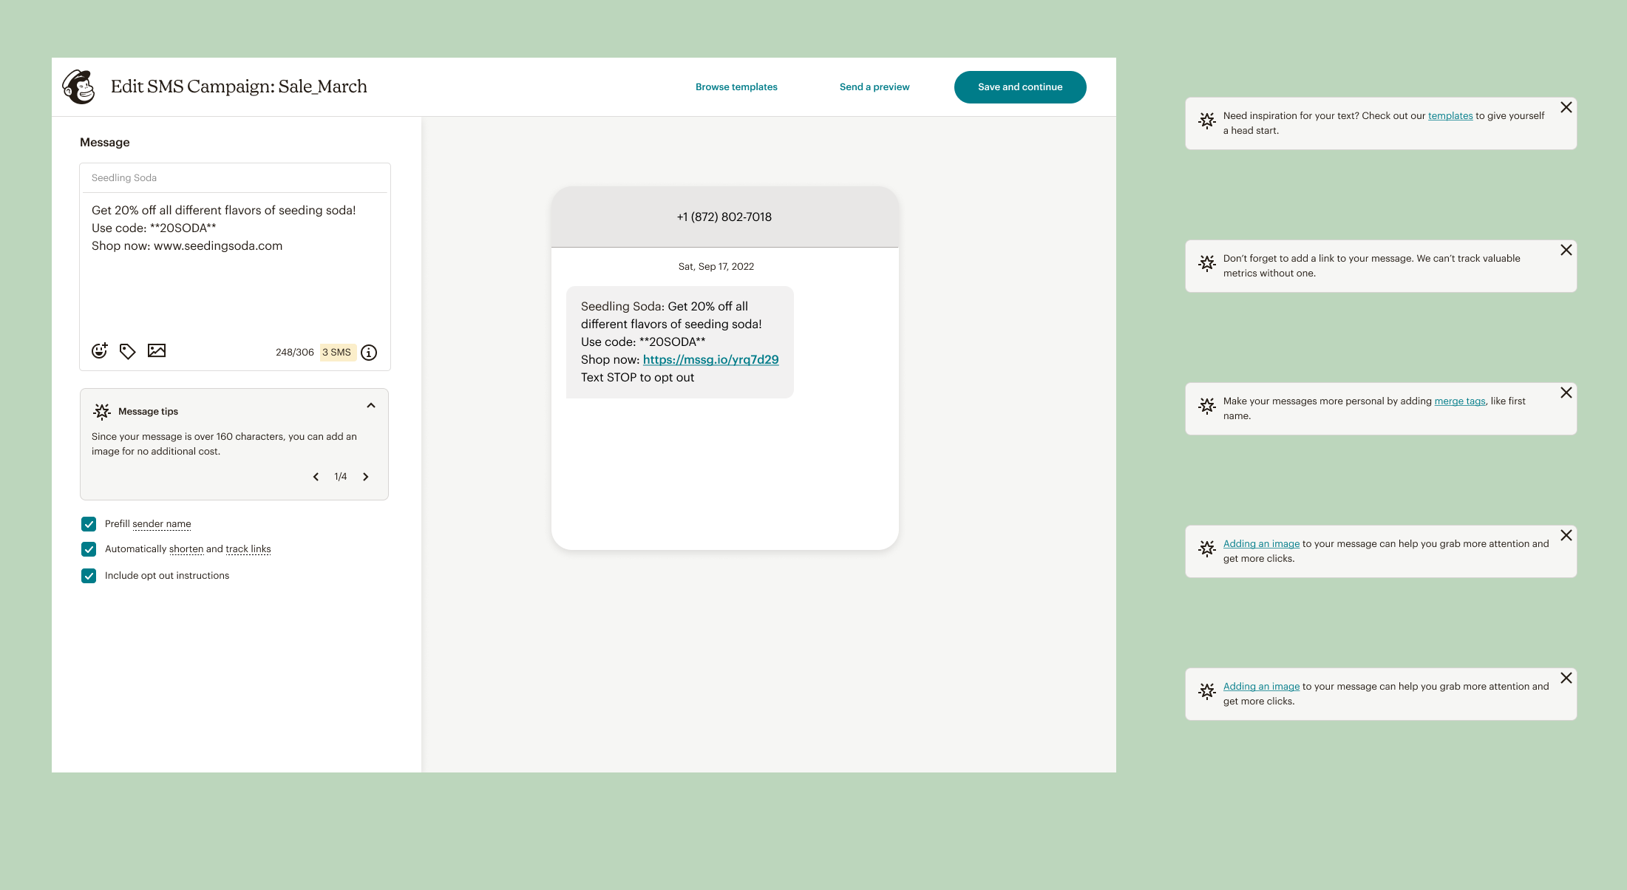Open Browse templates

click(x=736, y=87)
